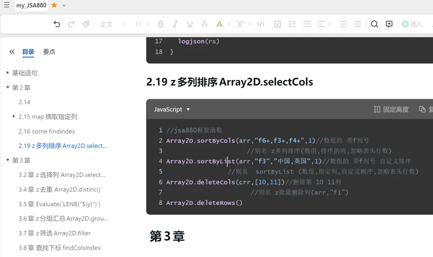Screen dimensions: 433x257
Task: Toggle italic formatting
Action: point(175,24)
